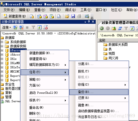138x121 pixels.
Task: Click the Activity Monitor icon
Action: (x=87, y=16)
